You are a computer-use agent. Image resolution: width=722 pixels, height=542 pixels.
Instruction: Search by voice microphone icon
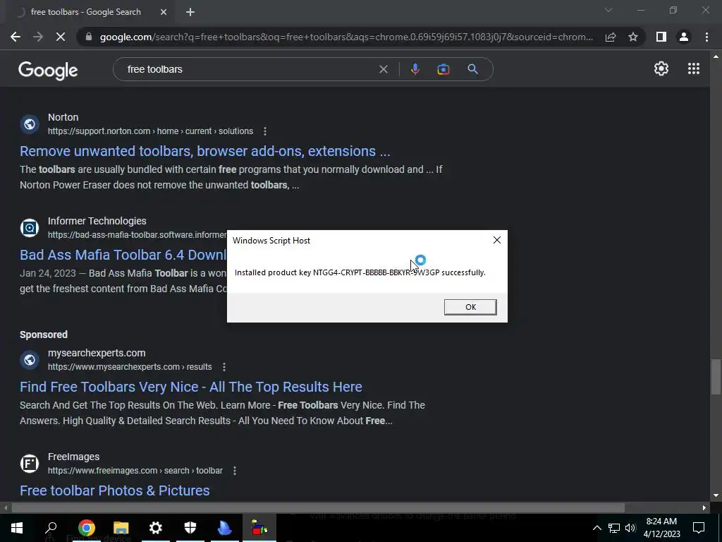tap(415, 69)
